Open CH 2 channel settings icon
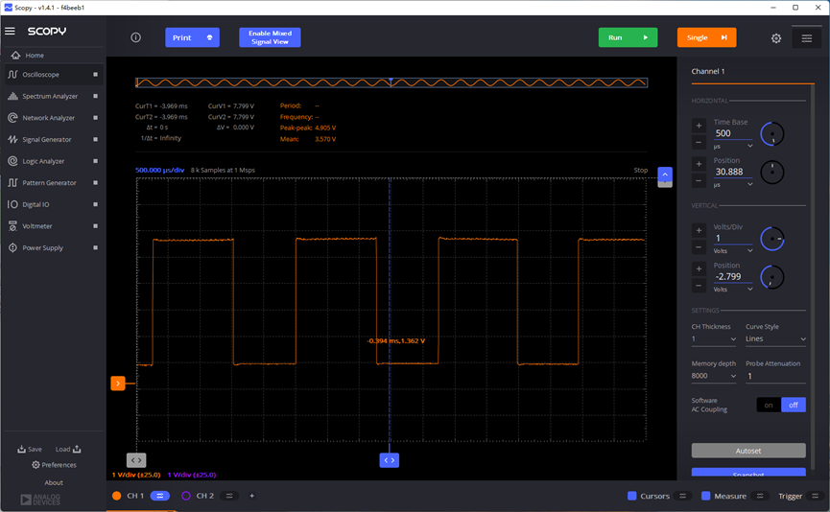 229,496
